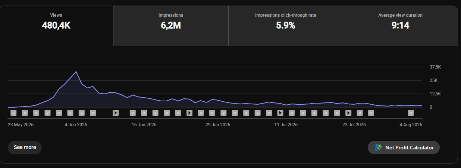Click the last "2" marker following 23 Jul play marker
This screenshot has width=461, height=168.
(x=371, y=112)
